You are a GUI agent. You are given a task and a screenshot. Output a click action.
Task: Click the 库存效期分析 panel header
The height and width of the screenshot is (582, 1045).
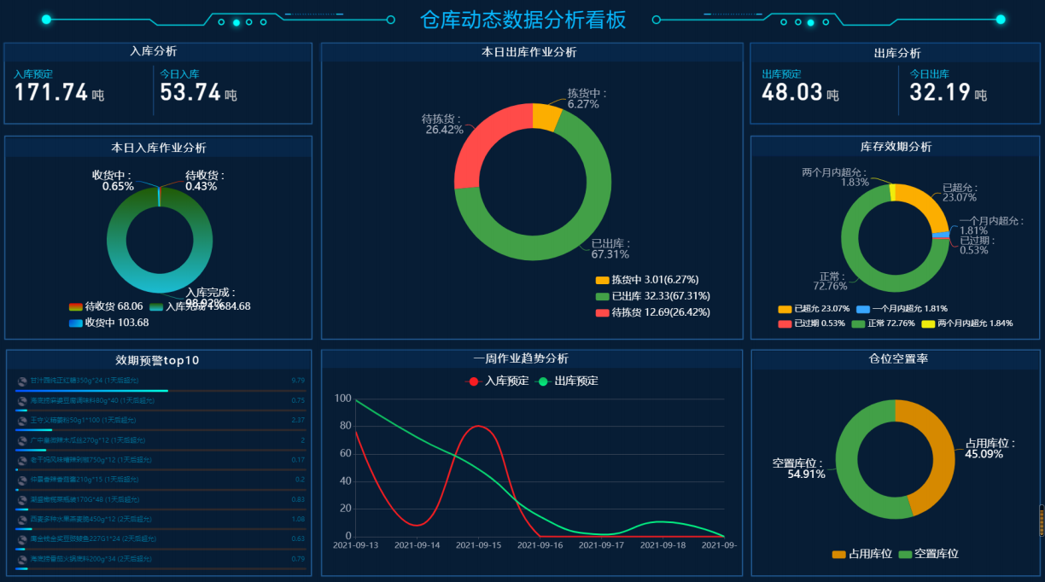click(x=896, y=147)
